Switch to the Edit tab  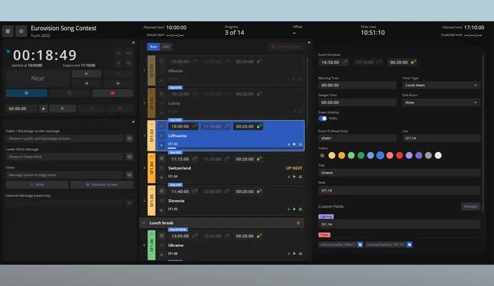pos(166,47)
